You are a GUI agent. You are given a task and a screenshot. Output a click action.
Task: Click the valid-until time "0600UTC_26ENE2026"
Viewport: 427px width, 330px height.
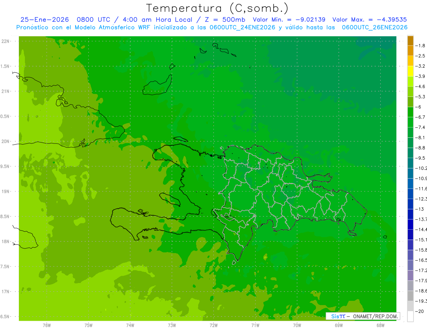[x=375, y=27]
